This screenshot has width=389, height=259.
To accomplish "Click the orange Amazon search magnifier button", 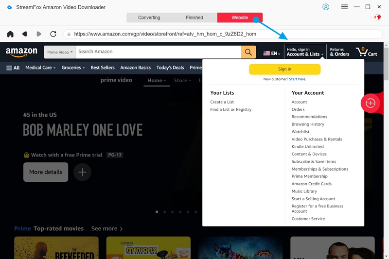I will [248, 52].
